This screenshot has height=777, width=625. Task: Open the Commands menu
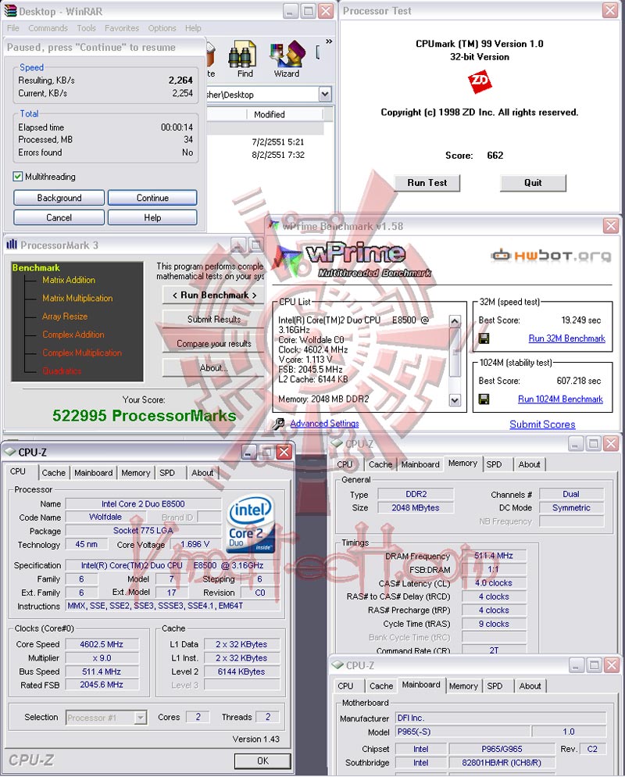[48, 28]
